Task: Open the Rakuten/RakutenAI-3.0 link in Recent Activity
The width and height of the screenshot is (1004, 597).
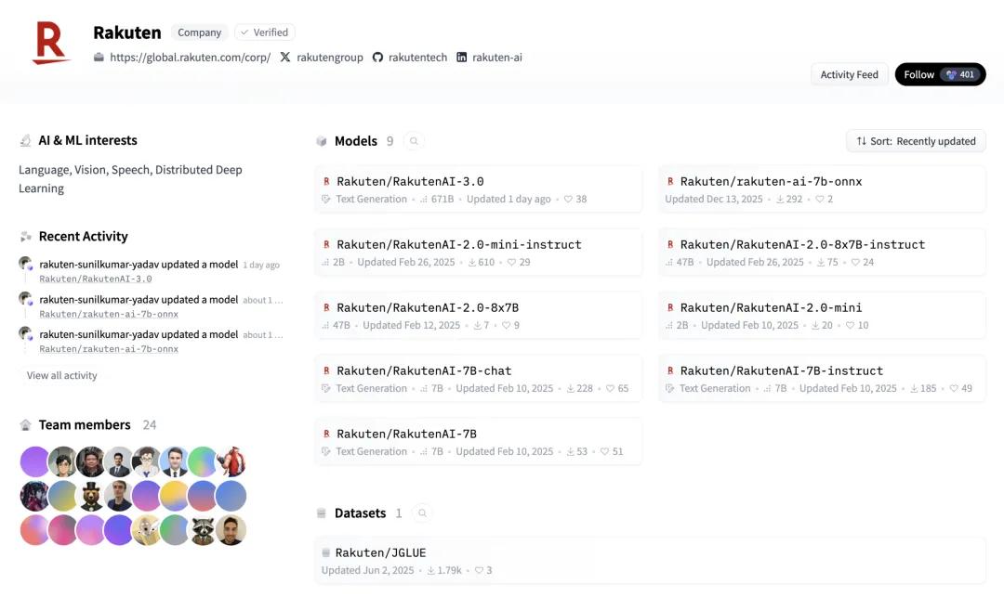Action: point(96,279)
